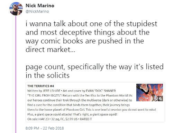Viewport: 173px width, 133px height.
Task: Click the "On sale MAY 23" text
Action: click(x=38, y=119)
